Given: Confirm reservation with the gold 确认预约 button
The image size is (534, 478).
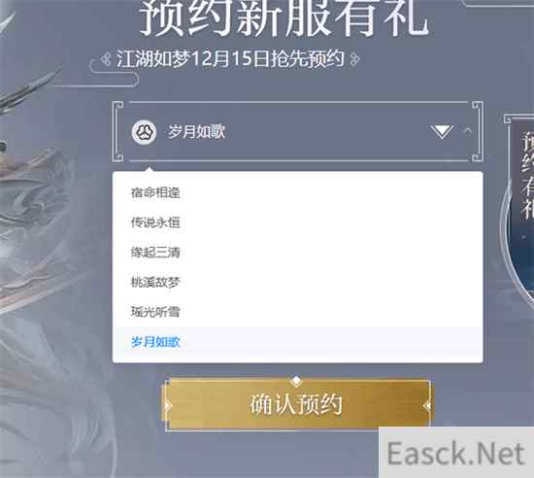Looking at the screenshot, I should 296,404.
